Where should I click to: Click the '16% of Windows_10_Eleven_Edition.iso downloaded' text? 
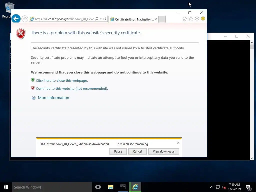[74, 144]
